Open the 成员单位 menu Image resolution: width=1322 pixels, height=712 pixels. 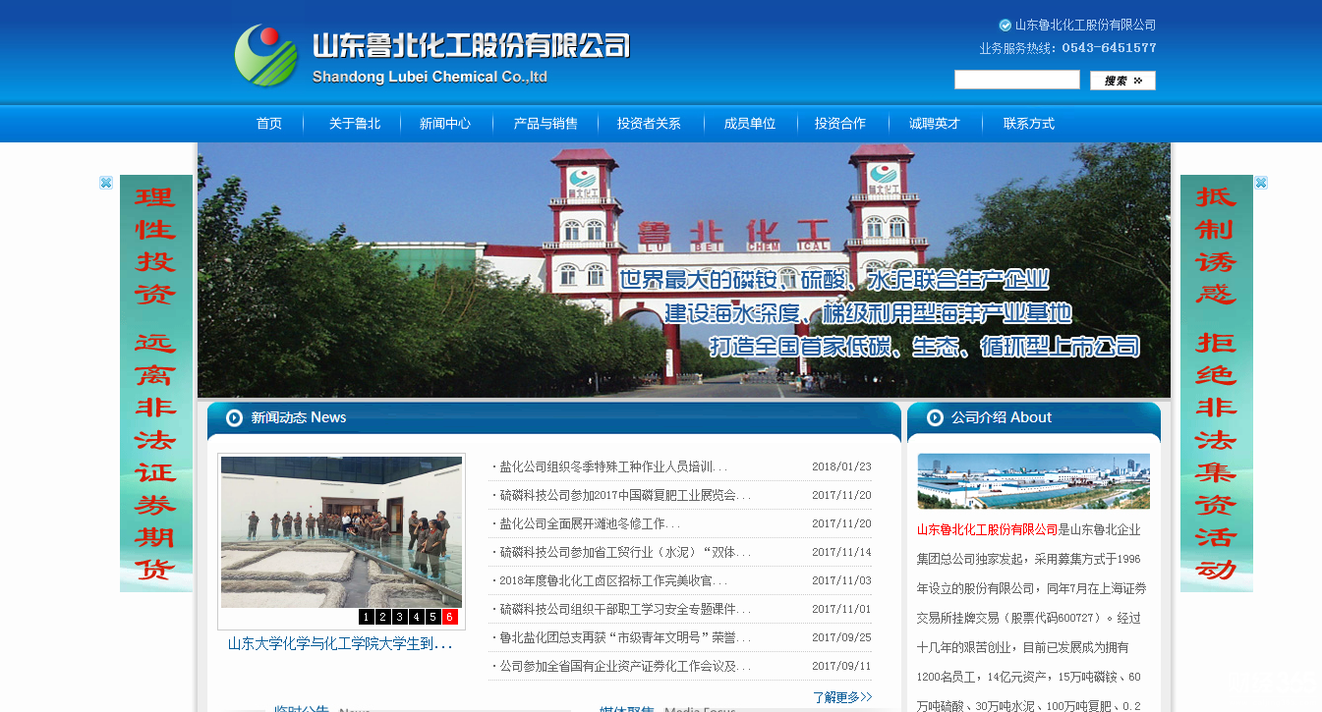750,124
